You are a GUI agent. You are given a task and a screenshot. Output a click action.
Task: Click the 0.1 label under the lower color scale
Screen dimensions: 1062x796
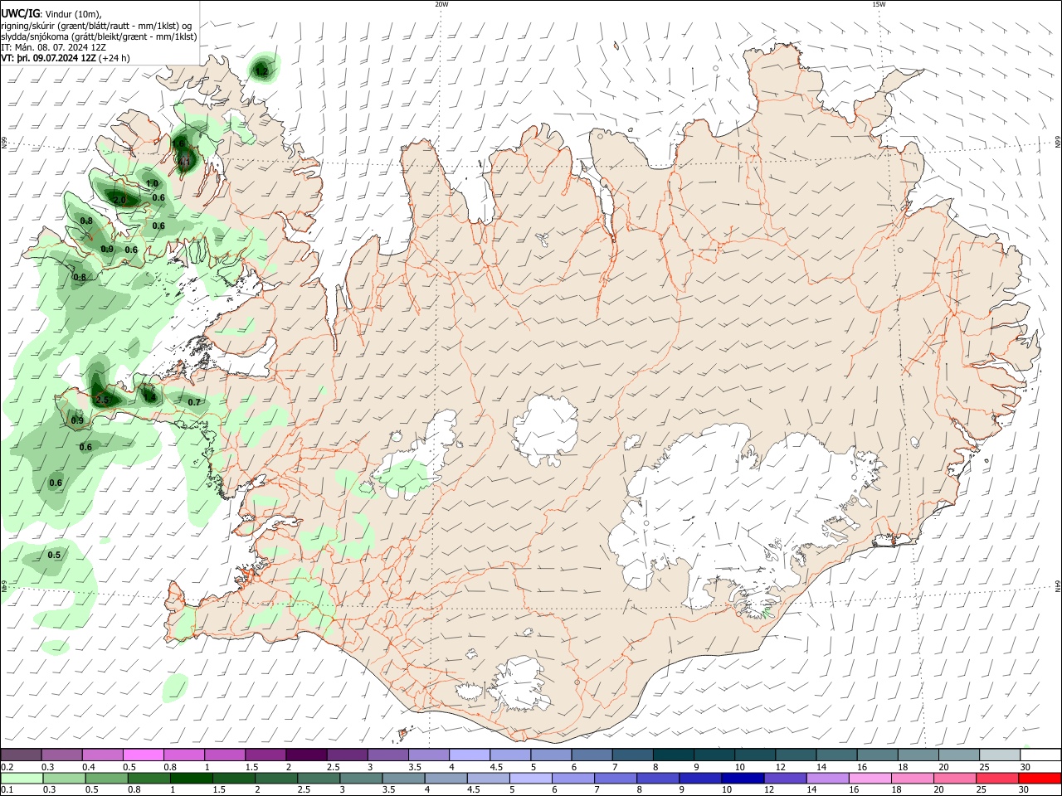tap(7, 790)
